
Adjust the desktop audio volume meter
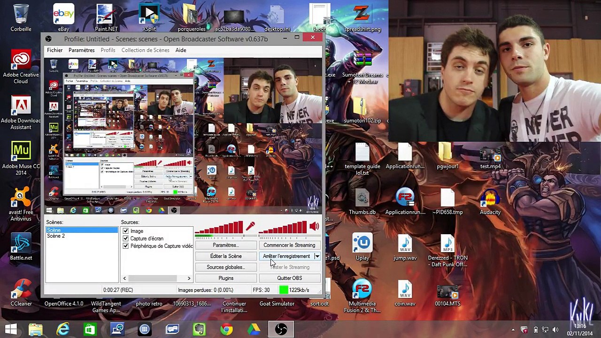coord(283,228)
